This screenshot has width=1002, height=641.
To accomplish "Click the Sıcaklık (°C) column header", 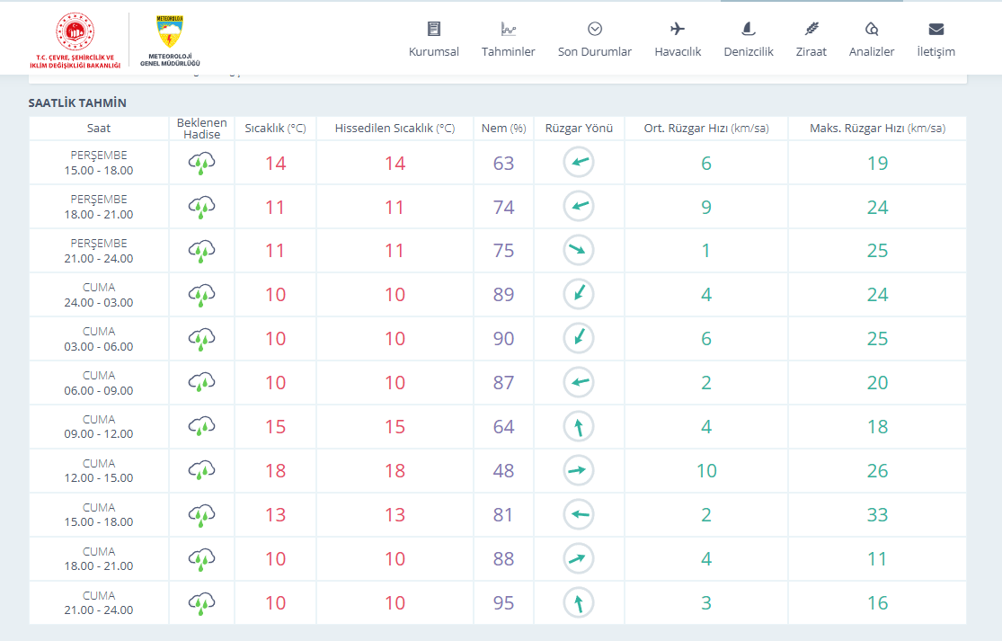I will [275, 129].
